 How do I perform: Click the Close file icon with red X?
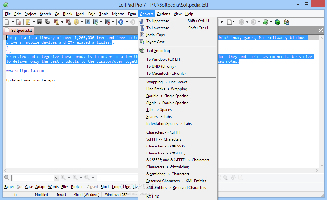click(19, 22)
